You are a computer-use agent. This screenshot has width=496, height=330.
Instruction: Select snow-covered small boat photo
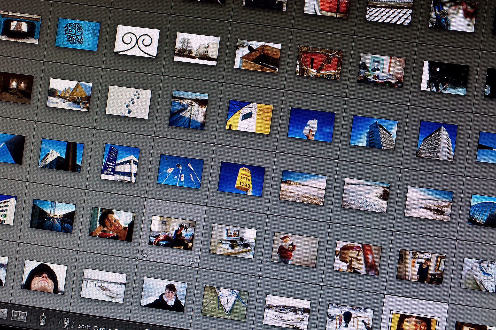[104, 286]
